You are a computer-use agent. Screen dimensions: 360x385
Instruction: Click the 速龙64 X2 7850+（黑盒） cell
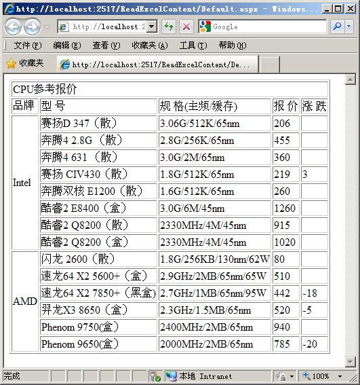[x=98, y=293]
